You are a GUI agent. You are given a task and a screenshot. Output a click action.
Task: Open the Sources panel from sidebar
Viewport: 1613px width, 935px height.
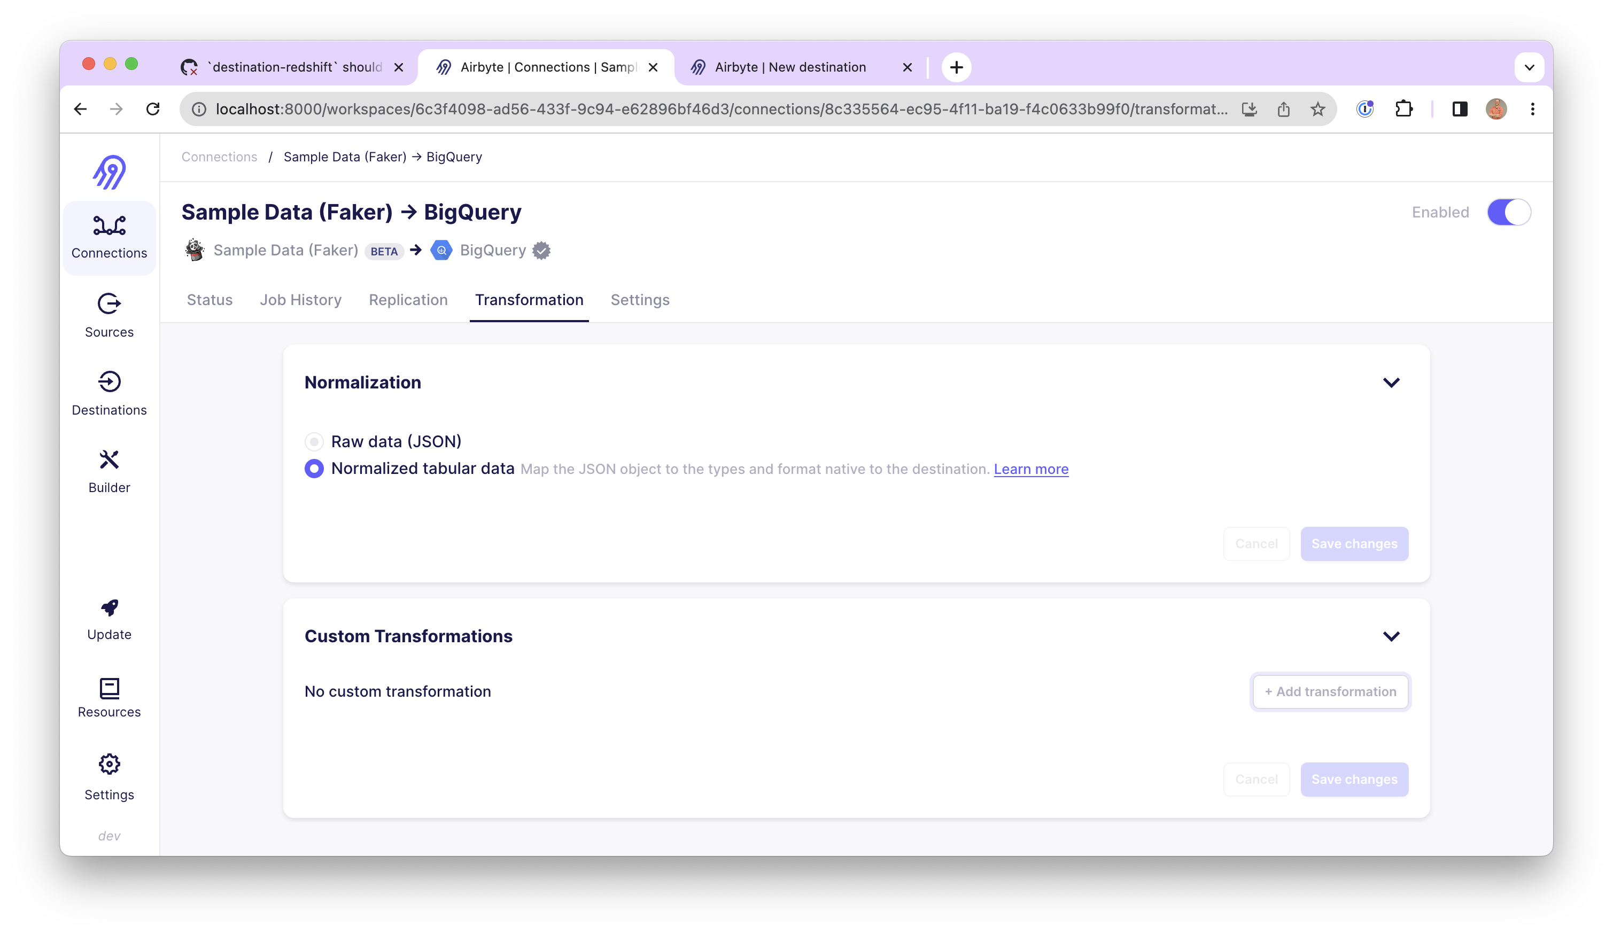[x=109, y=314]
